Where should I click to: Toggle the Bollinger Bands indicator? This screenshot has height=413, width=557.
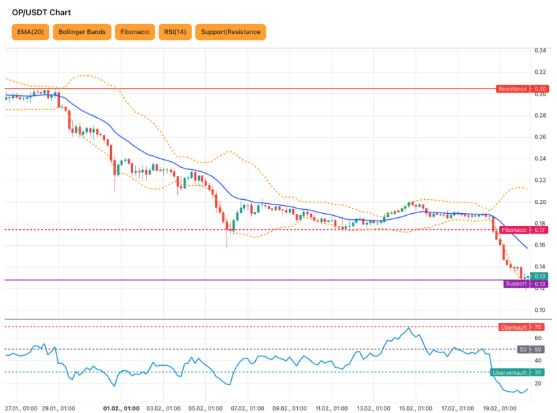click(x=82, y=32)
